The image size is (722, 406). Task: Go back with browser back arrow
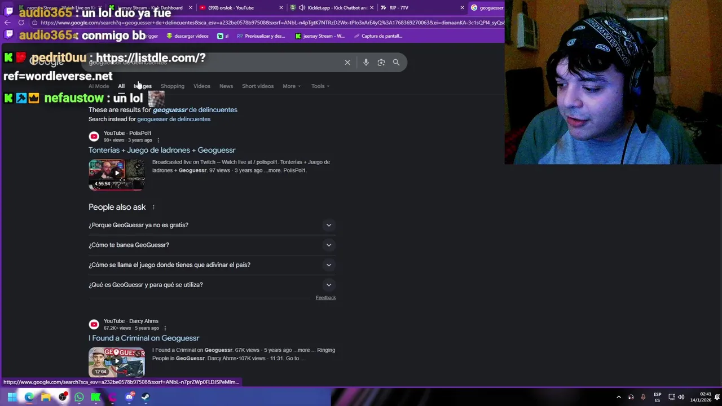click(x=7, y=23)
